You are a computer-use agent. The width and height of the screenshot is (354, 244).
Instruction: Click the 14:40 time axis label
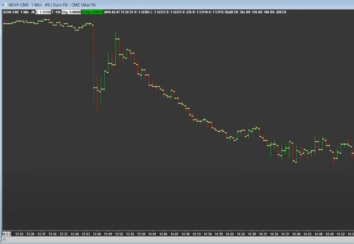[296, 234]
